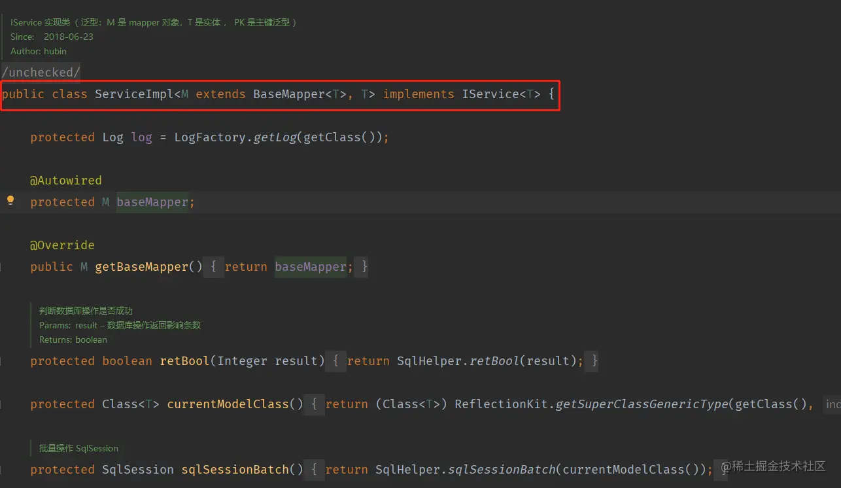Click the 'implements' keyword

[419, 94]
